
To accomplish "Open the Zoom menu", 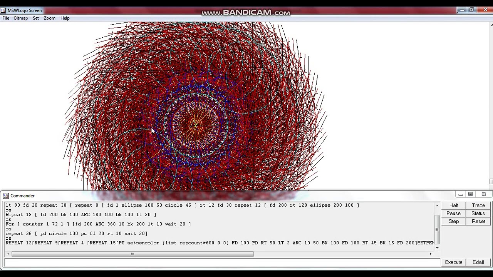I will (x=49, y=18).
